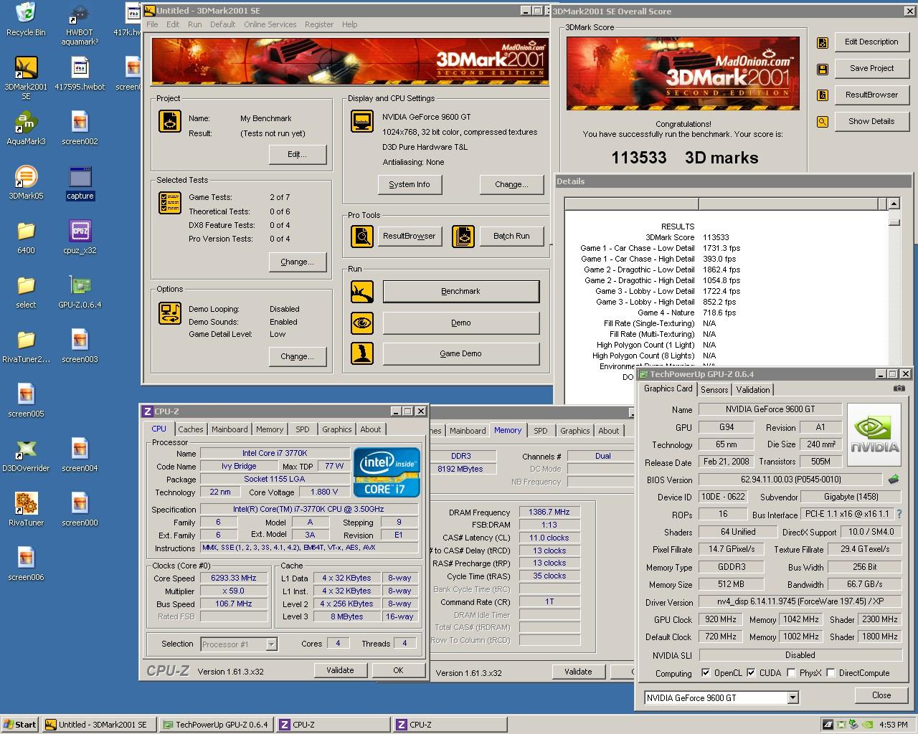Click the Edit Description button

click(x=871, y=42)
